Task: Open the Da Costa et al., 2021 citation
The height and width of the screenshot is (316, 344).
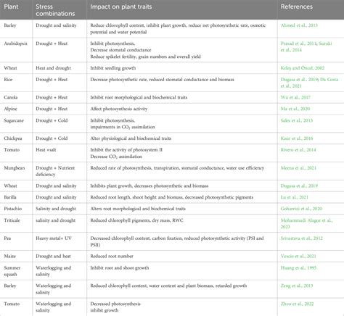Action: (309, 83)
